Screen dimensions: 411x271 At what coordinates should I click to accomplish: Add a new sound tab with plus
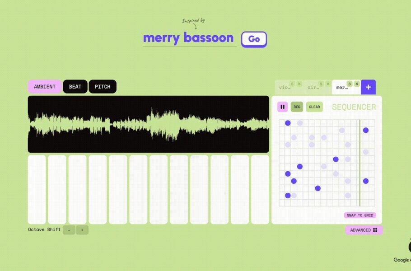coord(368,87)
